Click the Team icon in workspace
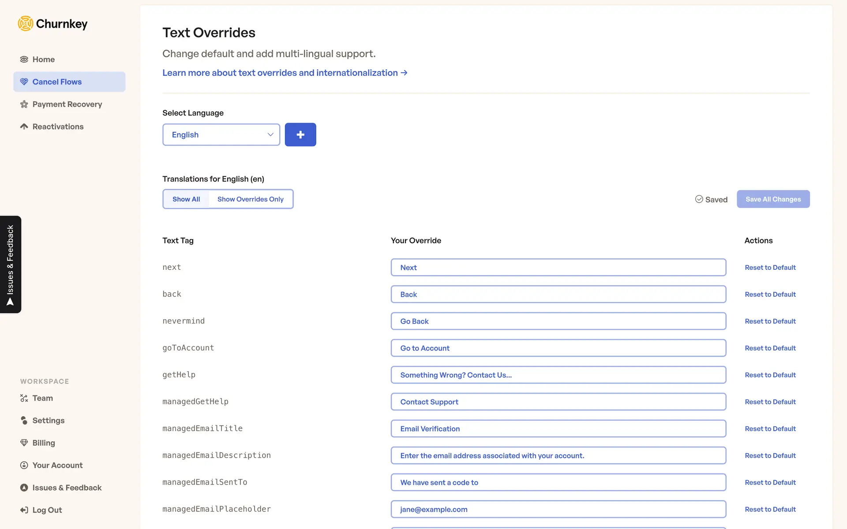The height and width of the screenshot is (529, 847). point(24,398)
